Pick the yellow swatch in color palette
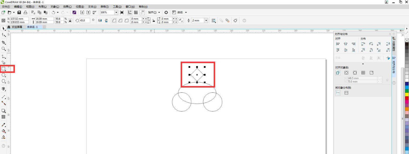This screenshot has width=409, height=154. (407, 94)
